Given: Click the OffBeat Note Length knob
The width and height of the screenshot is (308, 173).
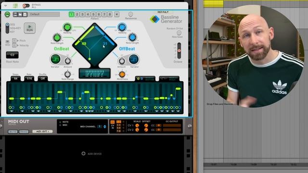Looking at the screenshot, I should (x=132, y=37).
